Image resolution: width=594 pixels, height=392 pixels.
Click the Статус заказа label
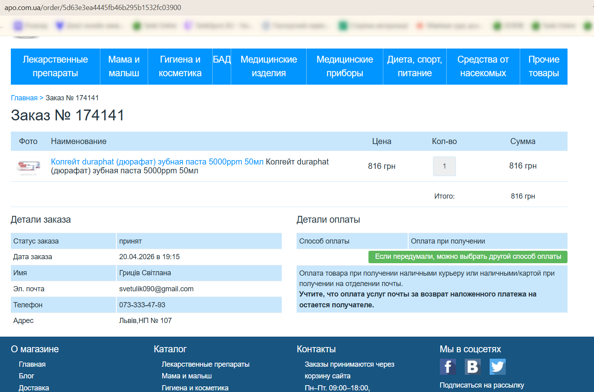coord(36,241)
